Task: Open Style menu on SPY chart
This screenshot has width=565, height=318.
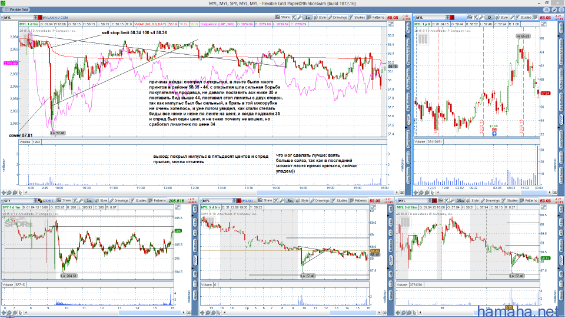Action: (x=101, y=200)
